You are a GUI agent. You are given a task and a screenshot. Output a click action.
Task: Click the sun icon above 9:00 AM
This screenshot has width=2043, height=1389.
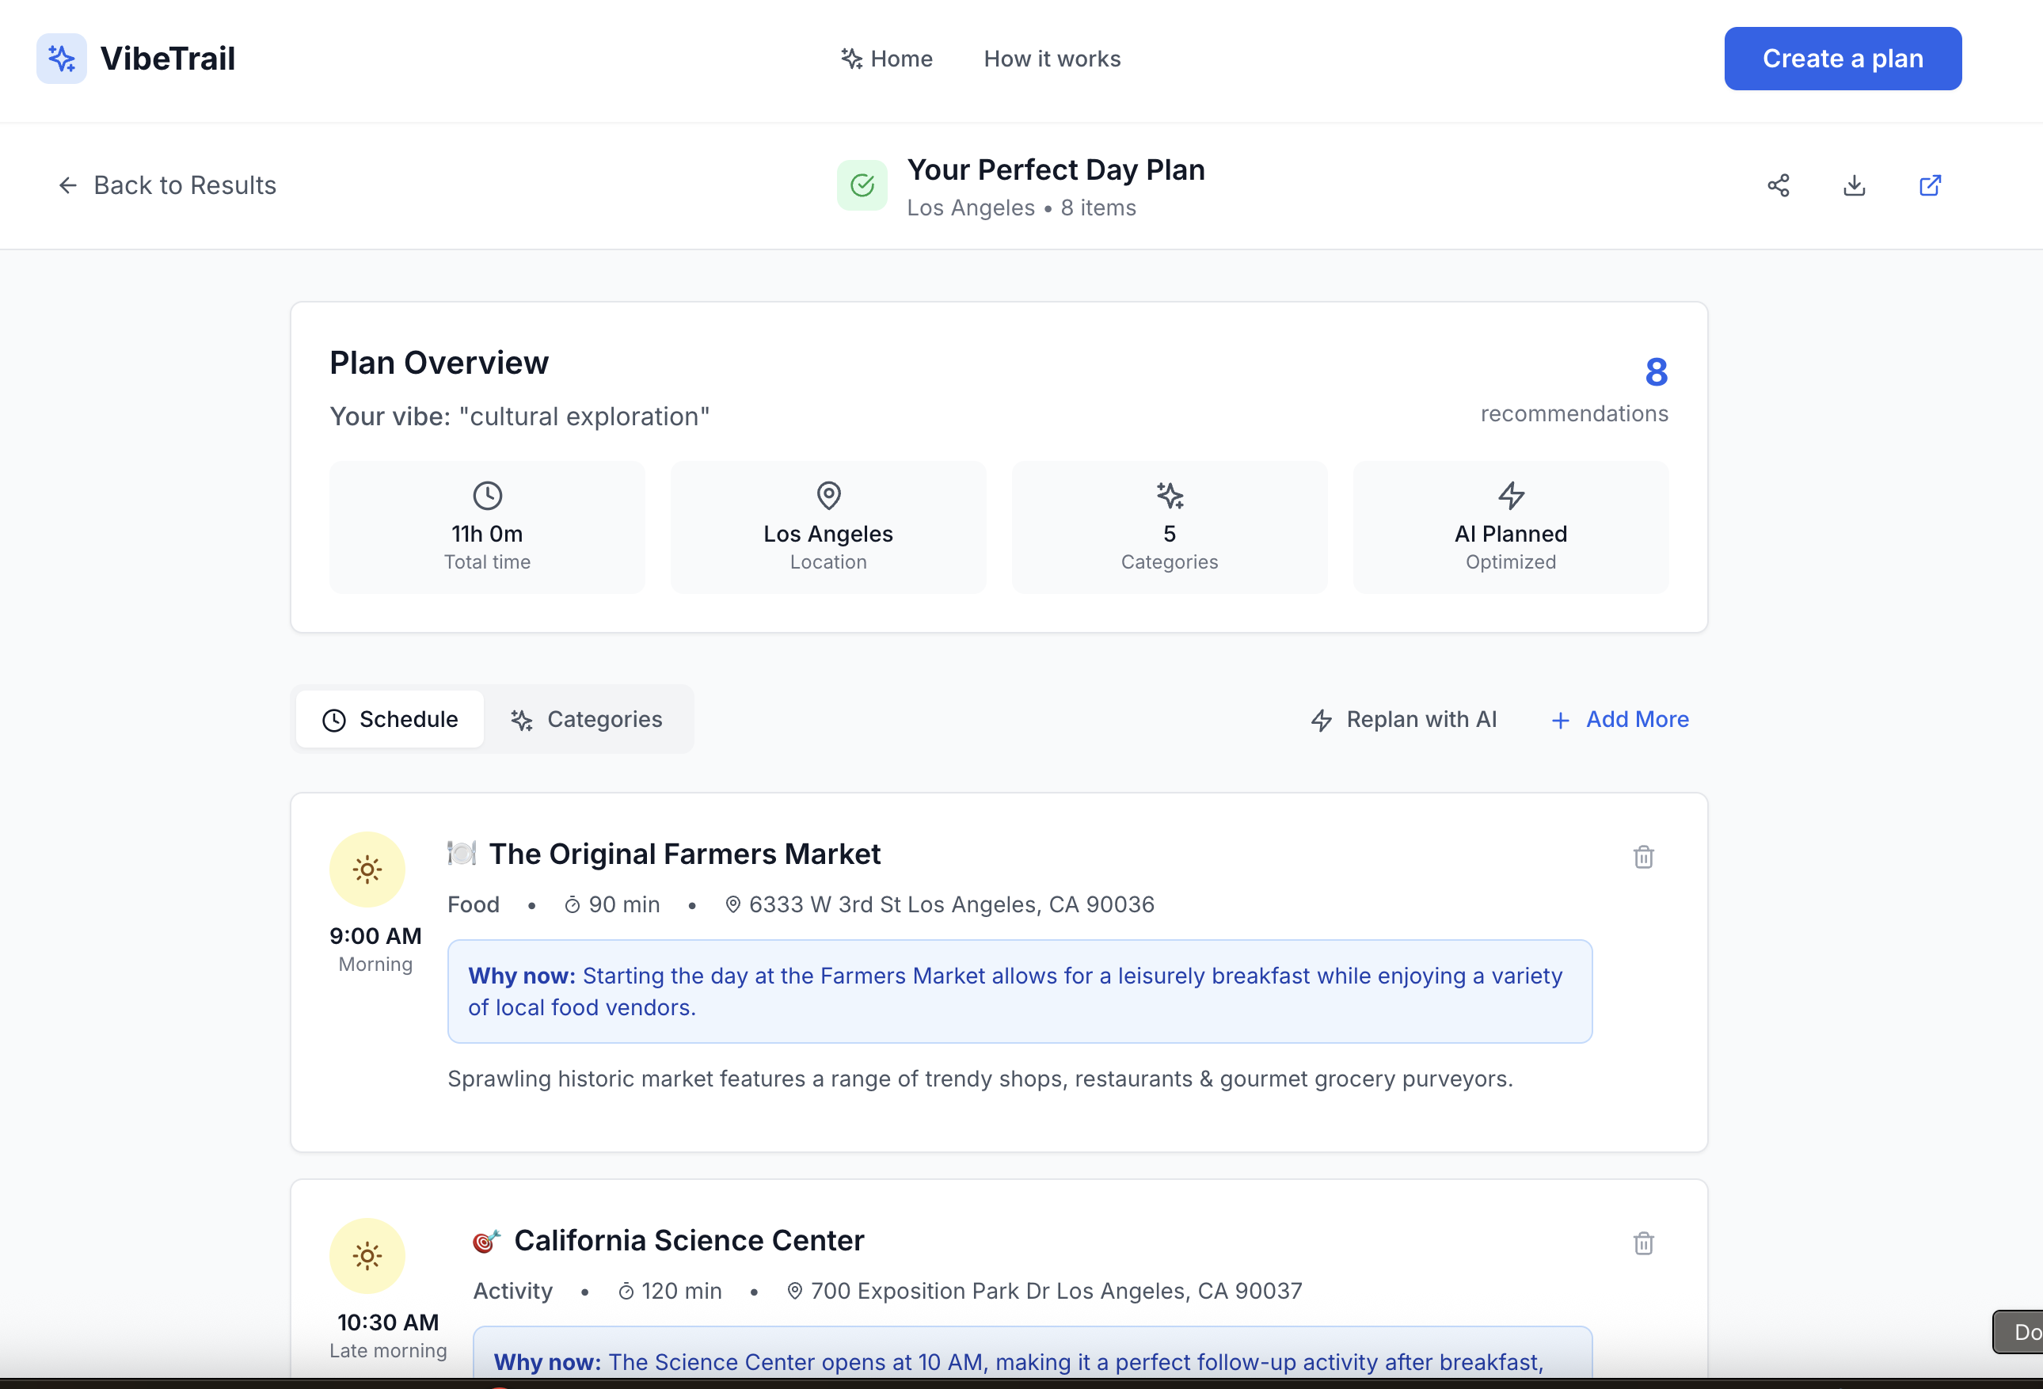(x=367, y=870)
